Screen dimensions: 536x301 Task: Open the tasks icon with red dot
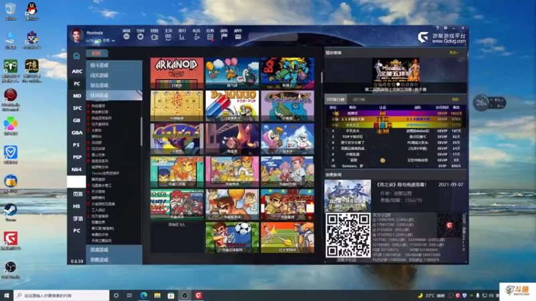[x=210, y=37]
